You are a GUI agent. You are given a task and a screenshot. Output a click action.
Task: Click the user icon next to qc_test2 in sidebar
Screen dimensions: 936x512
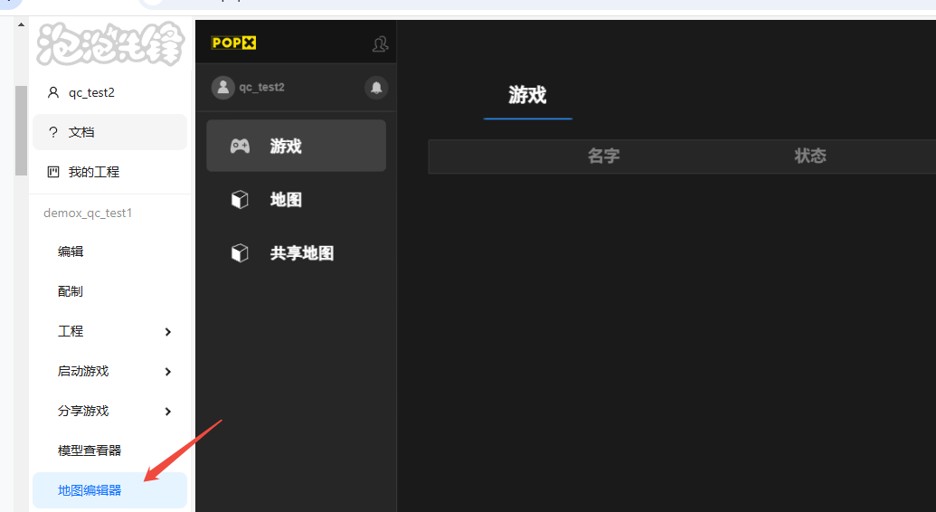coord(53,92)
